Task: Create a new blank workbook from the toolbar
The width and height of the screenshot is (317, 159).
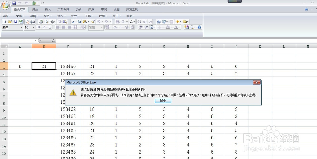Action: tap(4, 22)
